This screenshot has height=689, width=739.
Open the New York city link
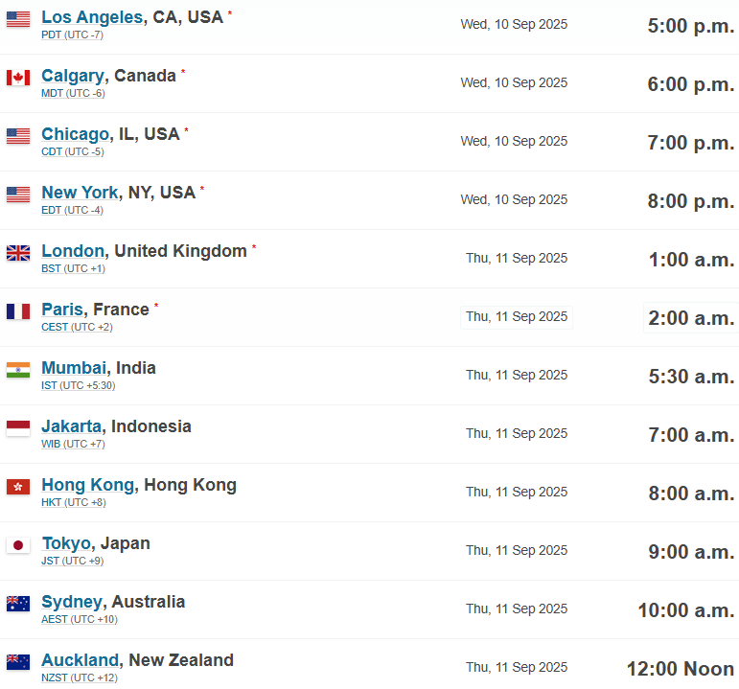(80, 193)
